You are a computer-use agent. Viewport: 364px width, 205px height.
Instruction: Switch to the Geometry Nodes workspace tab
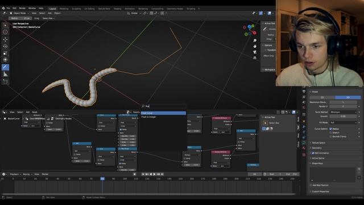(175, 9)
